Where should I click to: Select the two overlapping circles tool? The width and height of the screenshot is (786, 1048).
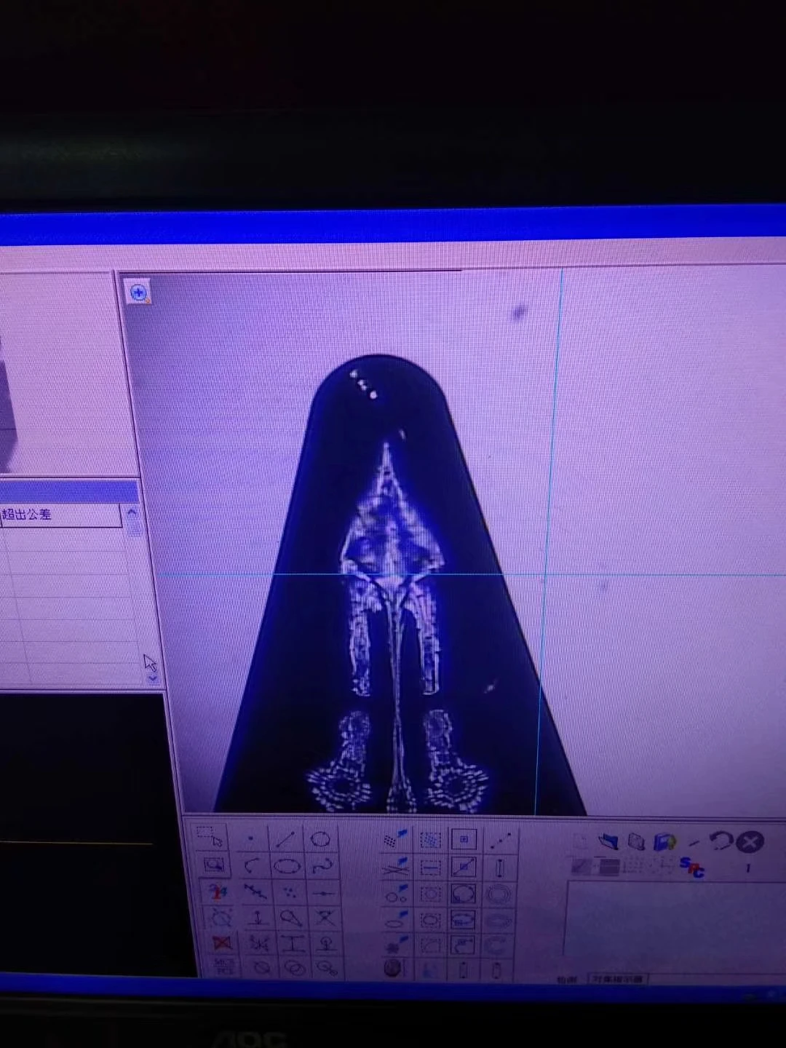tap(295, 968)
